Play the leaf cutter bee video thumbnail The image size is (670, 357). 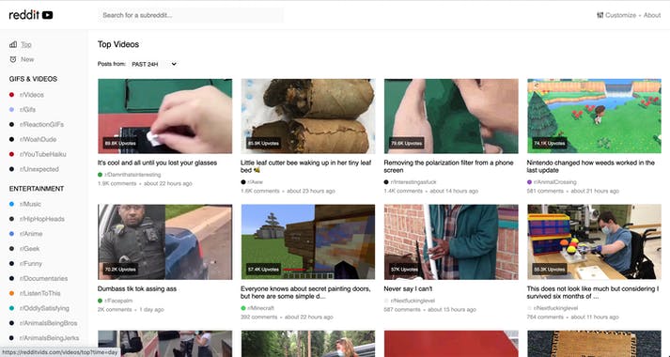(x=308, y=116)
